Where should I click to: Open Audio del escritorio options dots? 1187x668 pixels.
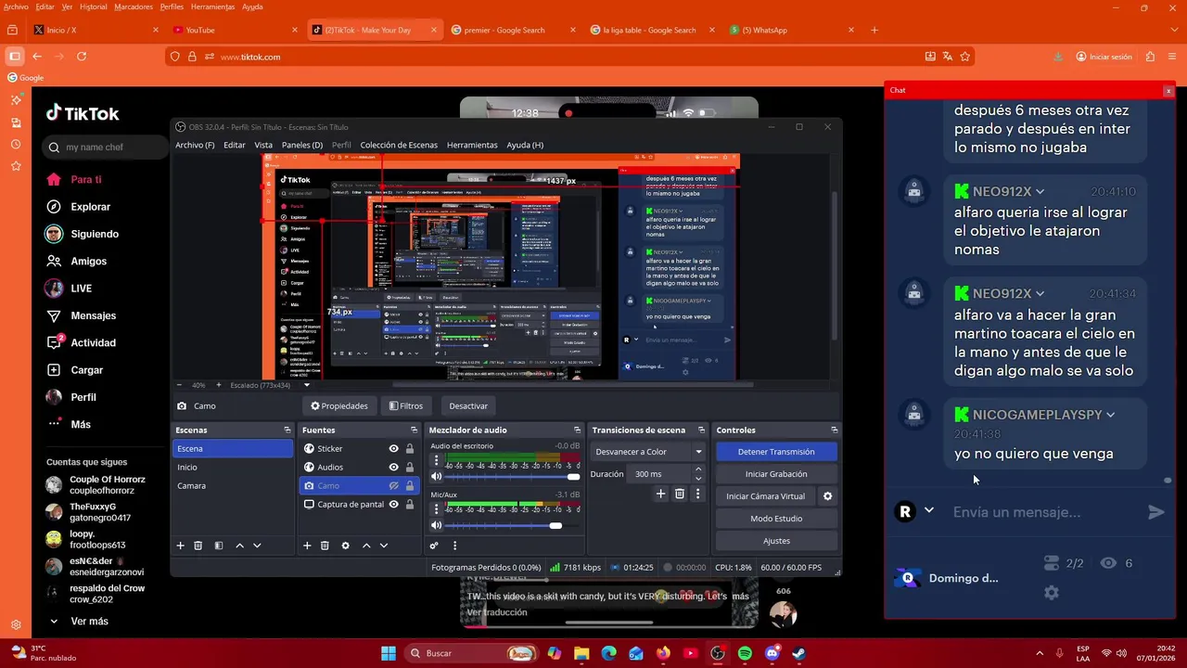pos(437,460)
